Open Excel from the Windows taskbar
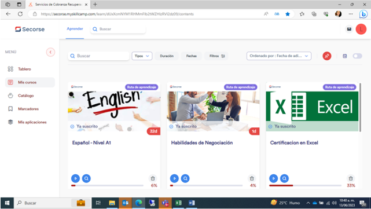This screenshot has height=209, width=371. point(178,203)
